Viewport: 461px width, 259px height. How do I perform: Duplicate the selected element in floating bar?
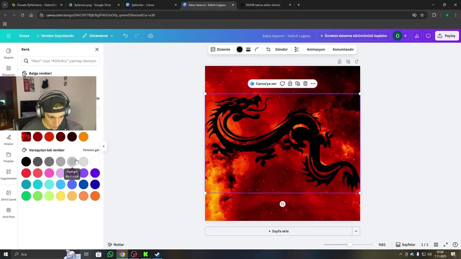(x=297, y=84)
